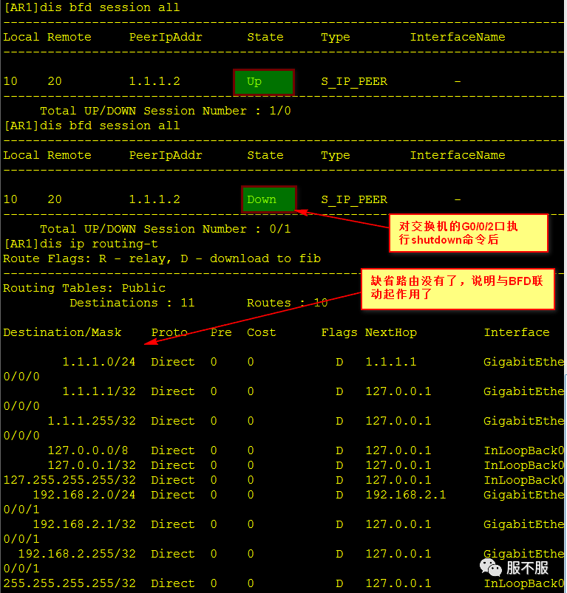
Task: Click the 'InLoopBack0' interface of the 127.0.0.0/8 route
Action: click(524, 450)
